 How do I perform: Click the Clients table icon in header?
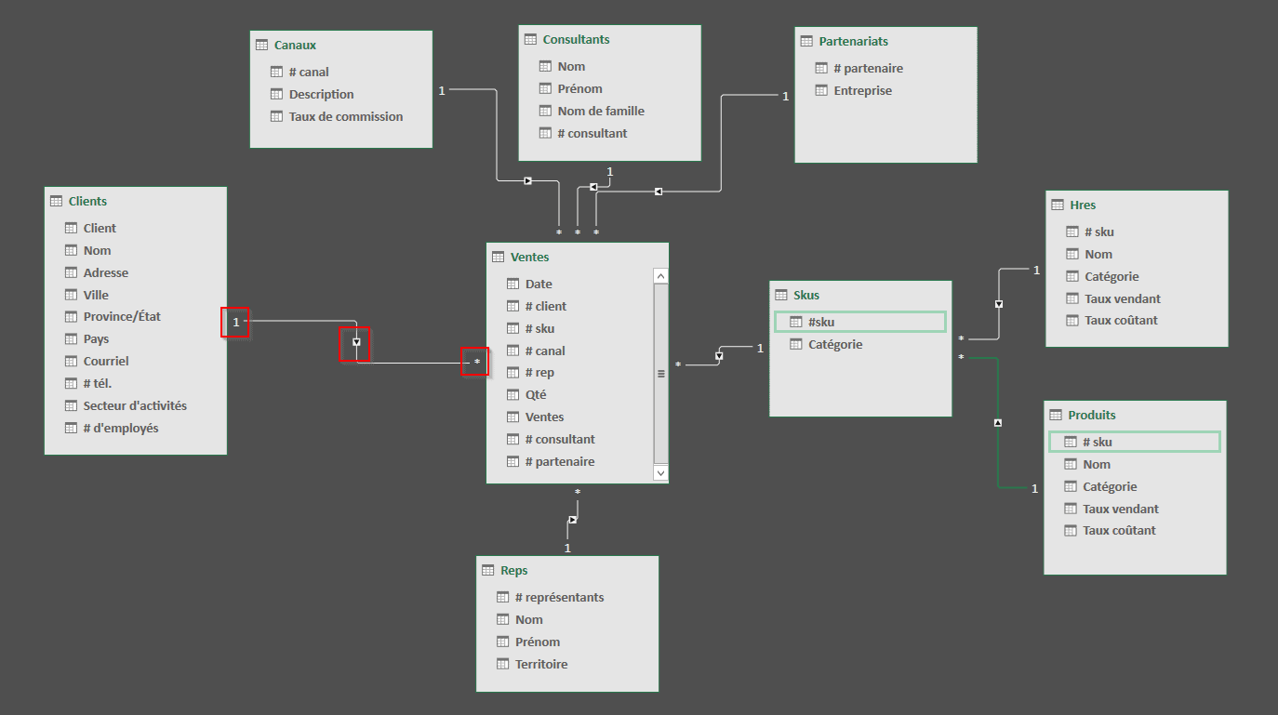pos(56,201)
